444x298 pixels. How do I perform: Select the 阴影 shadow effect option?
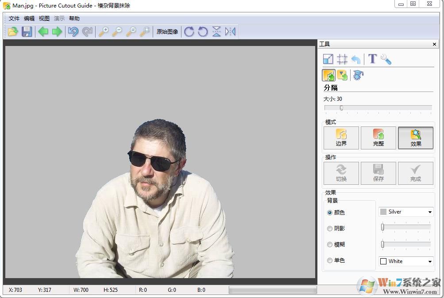point(330,228)
